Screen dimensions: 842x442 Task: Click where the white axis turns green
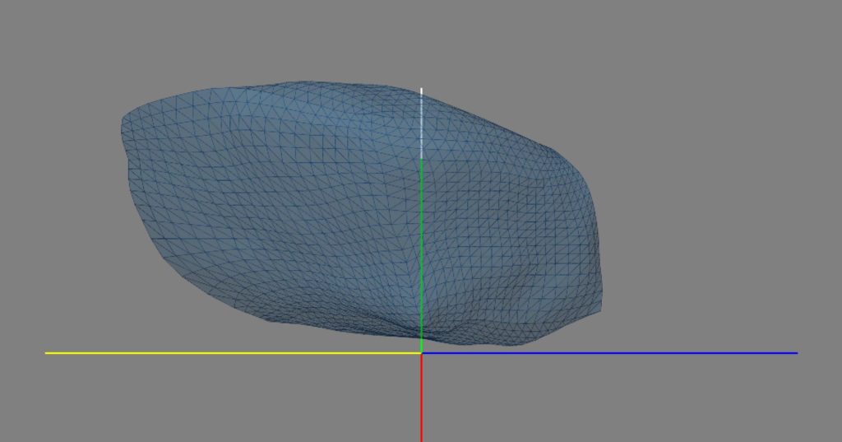click(421, 159)
